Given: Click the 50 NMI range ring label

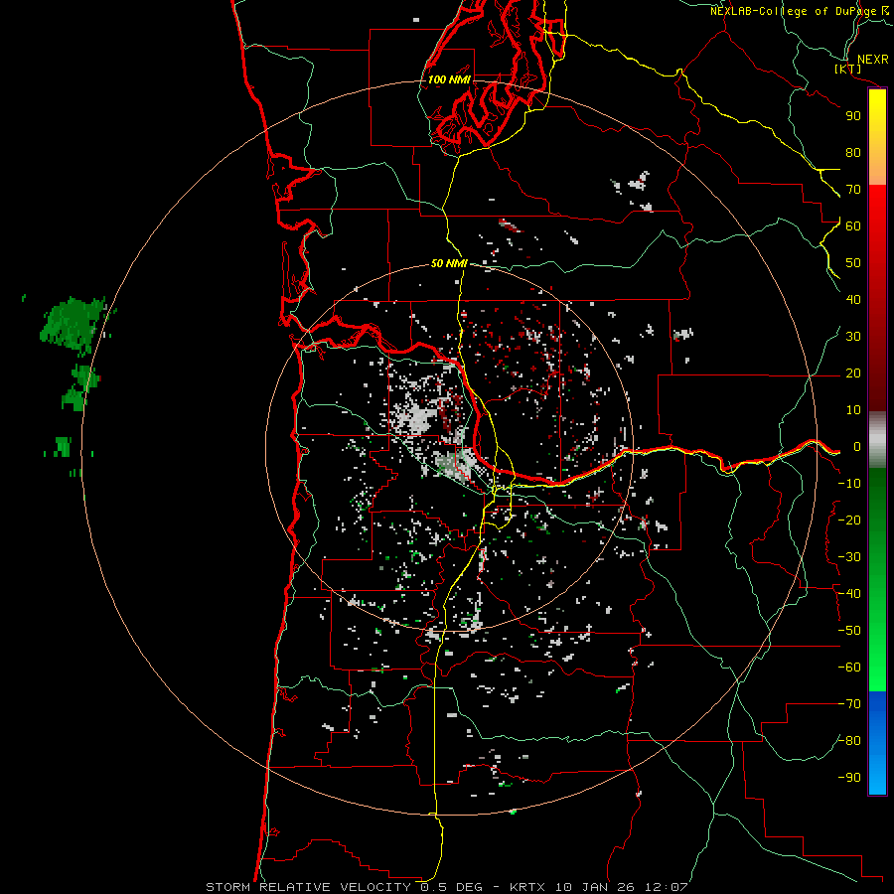Looking at the screenshot, I should pos(449,263).
